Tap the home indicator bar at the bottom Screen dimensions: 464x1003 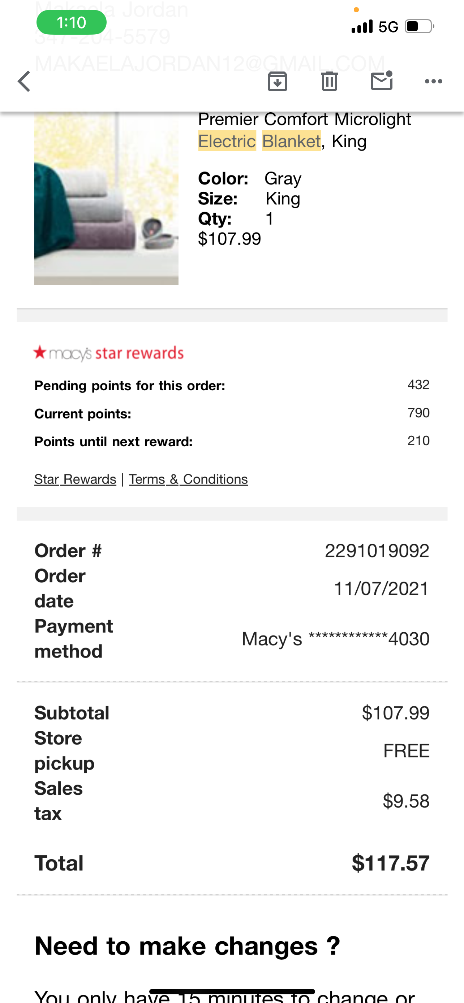tap(232, 992)
